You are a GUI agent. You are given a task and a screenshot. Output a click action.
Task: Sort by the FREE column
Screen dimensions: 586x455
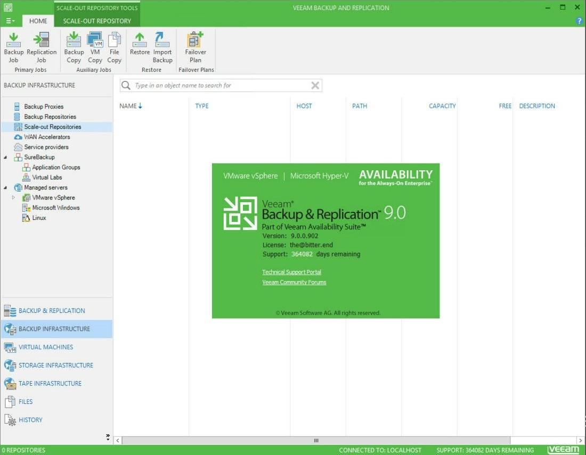pos(505,106)
